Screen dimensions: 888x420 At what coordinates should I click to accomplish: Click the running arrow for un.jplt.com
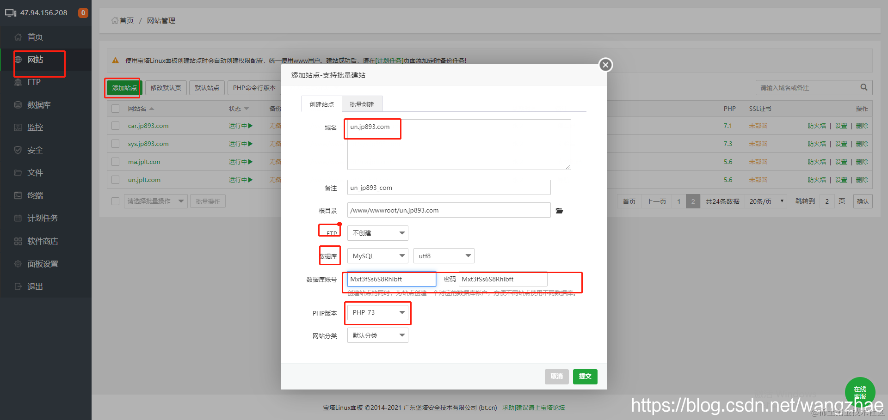point(250,180)
